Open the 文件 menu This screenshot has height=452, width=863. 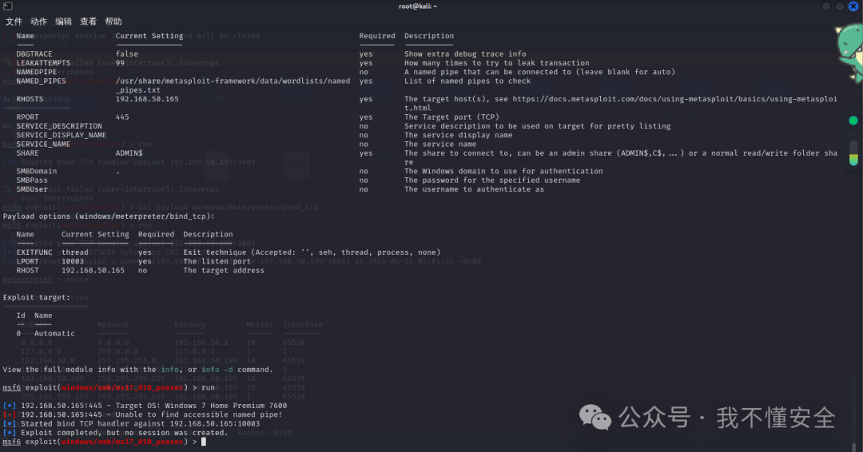point(14,22)
